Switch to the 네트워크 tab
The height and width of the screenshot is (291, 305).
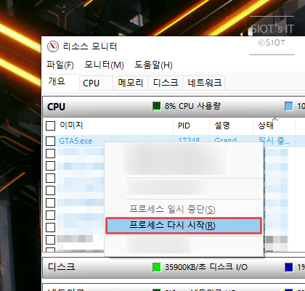click(204, 83)
